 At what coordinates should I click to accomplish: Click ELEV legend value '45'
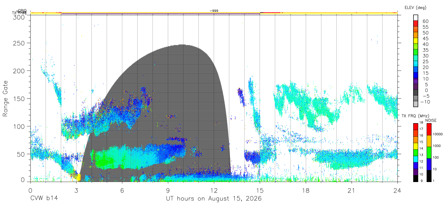(x=425, y=39)
